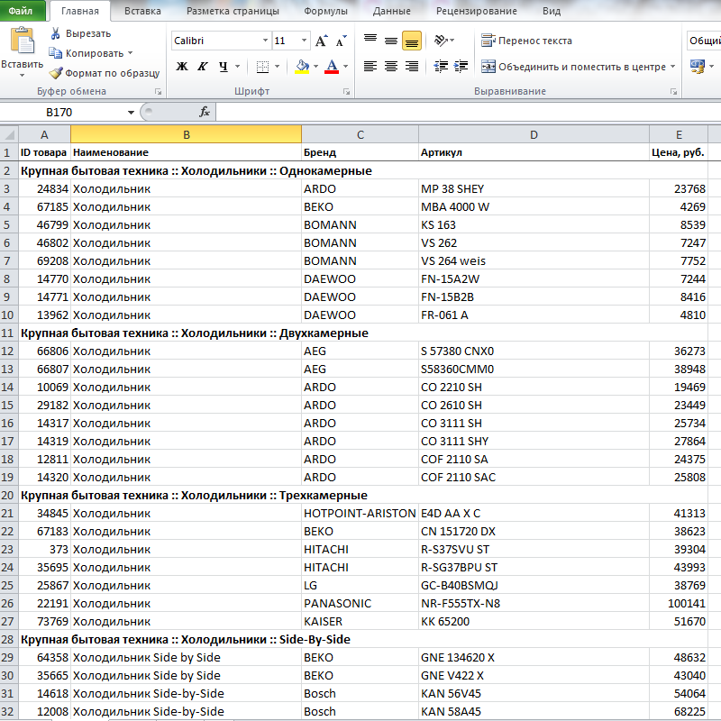
Task: Click the increase indent icon
Action: coord(461,67)
